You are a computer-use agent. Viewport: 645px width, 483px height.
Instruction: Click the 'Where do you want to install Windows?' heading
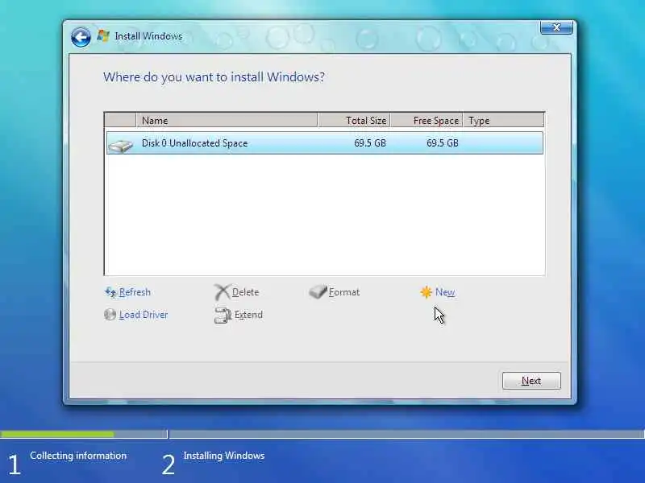(x=214, y=76)
